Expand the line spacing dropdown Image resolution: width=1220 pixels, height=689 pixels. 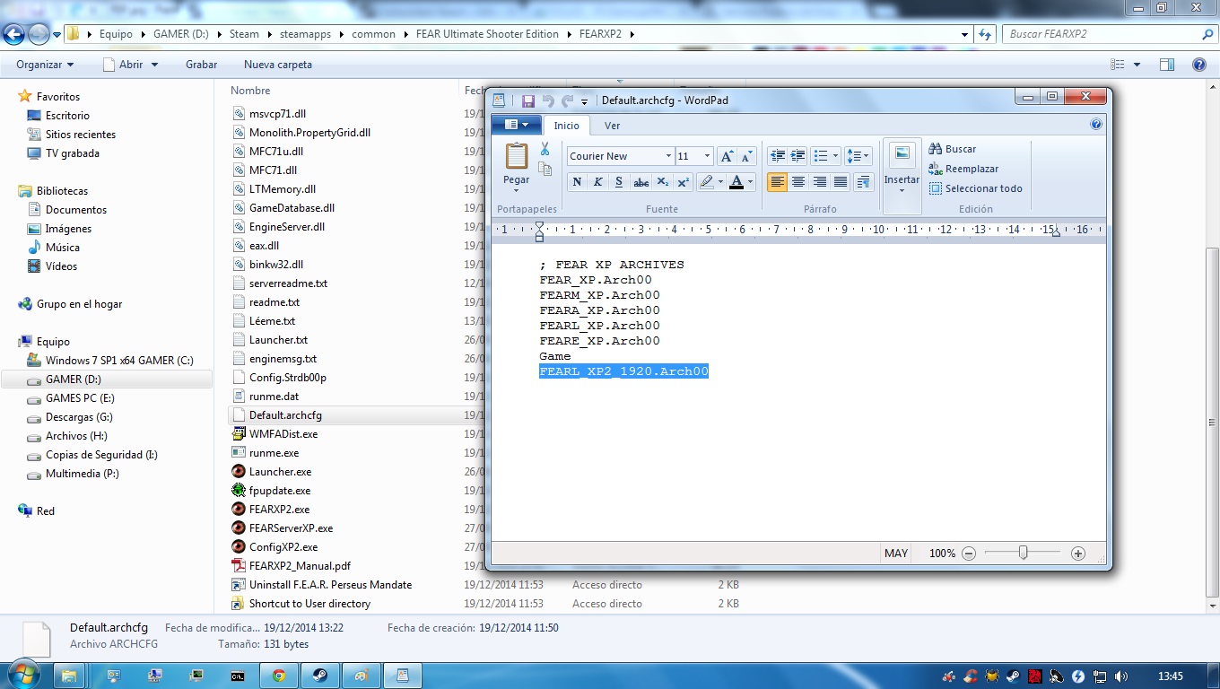pyautogui.click(x=867, y=156)
